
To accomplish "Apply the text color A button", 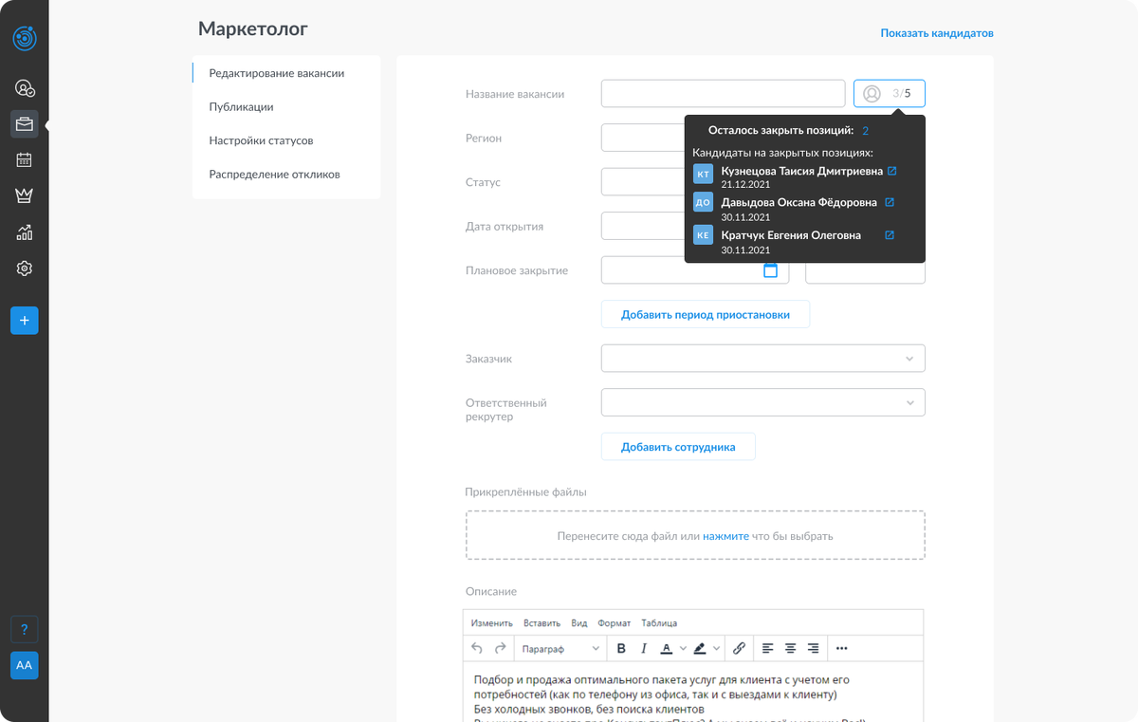I will tap(667, 649).
